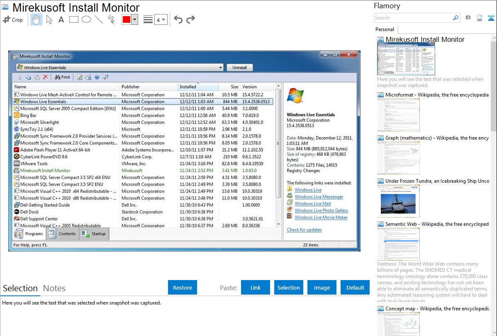Open the Personal tab

tap(385, 29)
